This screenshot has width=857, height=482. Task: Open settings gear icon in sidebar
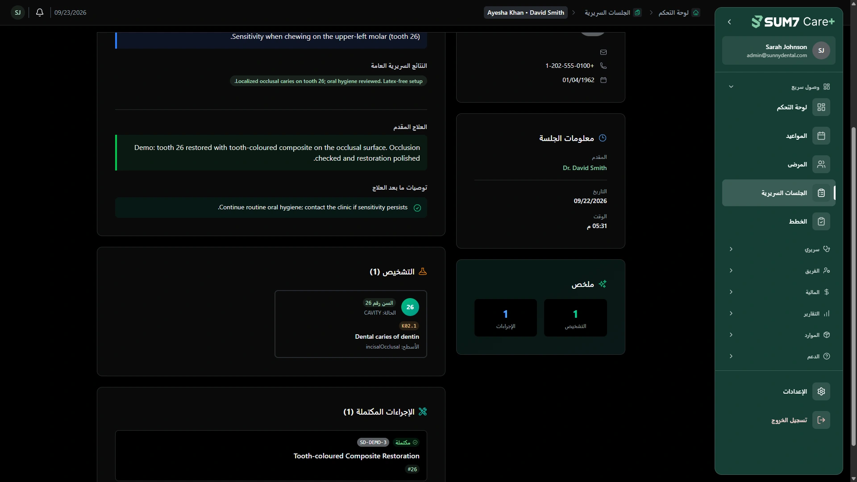click(x=821, y=391)
